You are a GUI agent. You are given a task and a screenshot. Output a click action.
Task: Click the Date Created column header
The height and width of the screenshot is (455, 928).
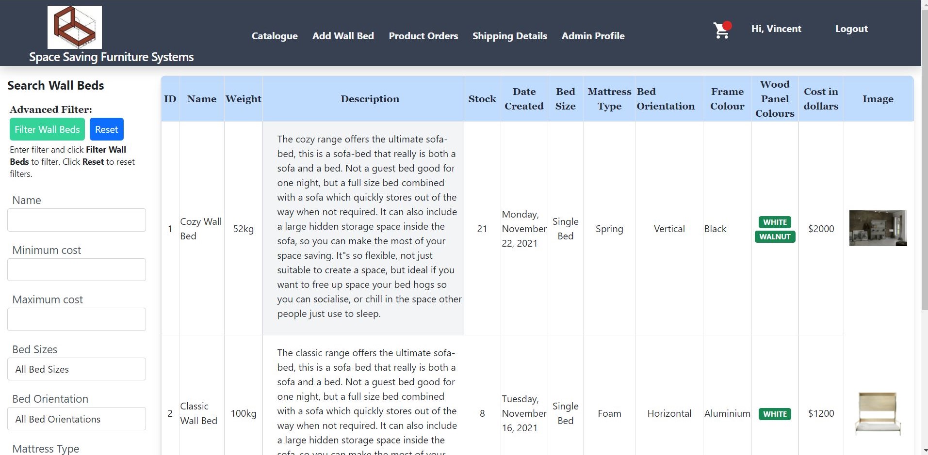click(x=524, y=99)
